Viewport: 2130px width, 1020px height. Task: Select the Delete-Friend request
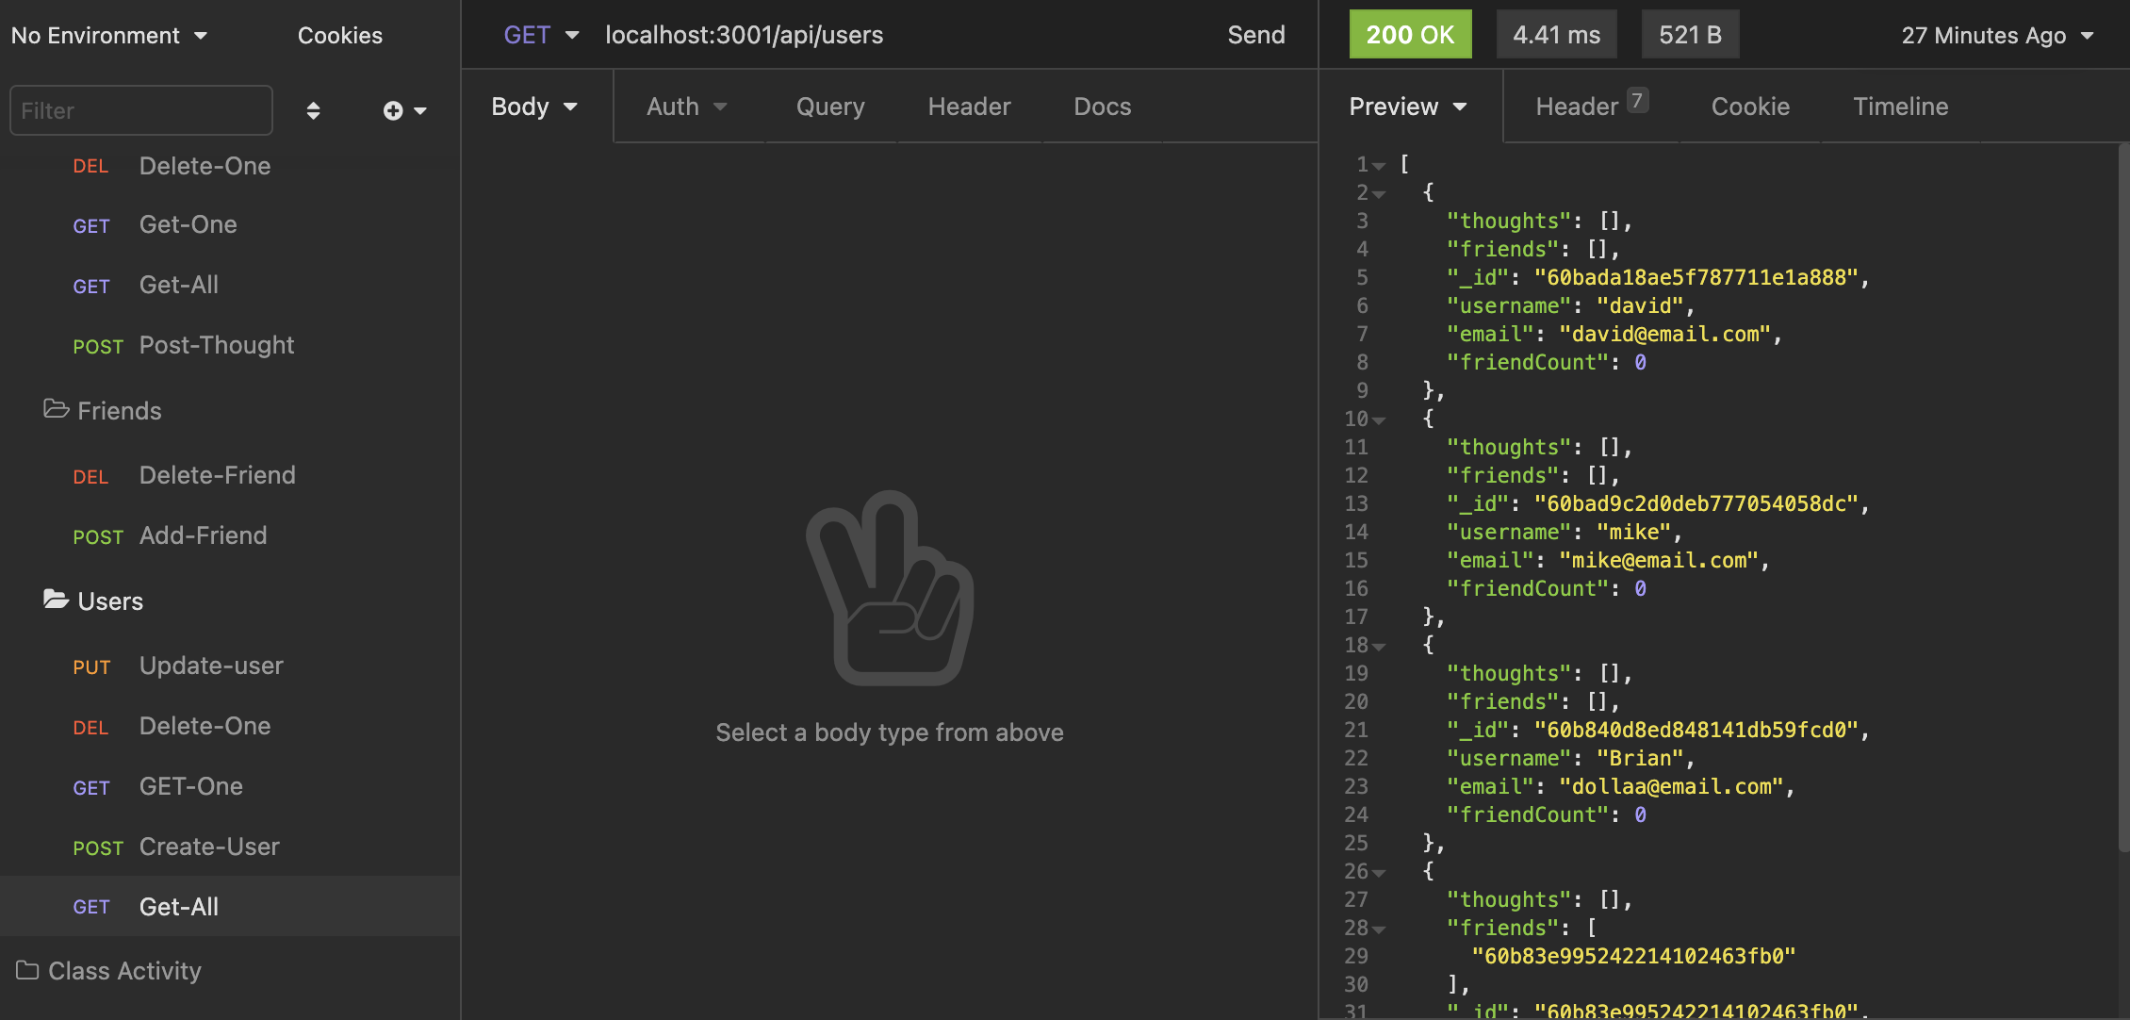click(217, 474)
